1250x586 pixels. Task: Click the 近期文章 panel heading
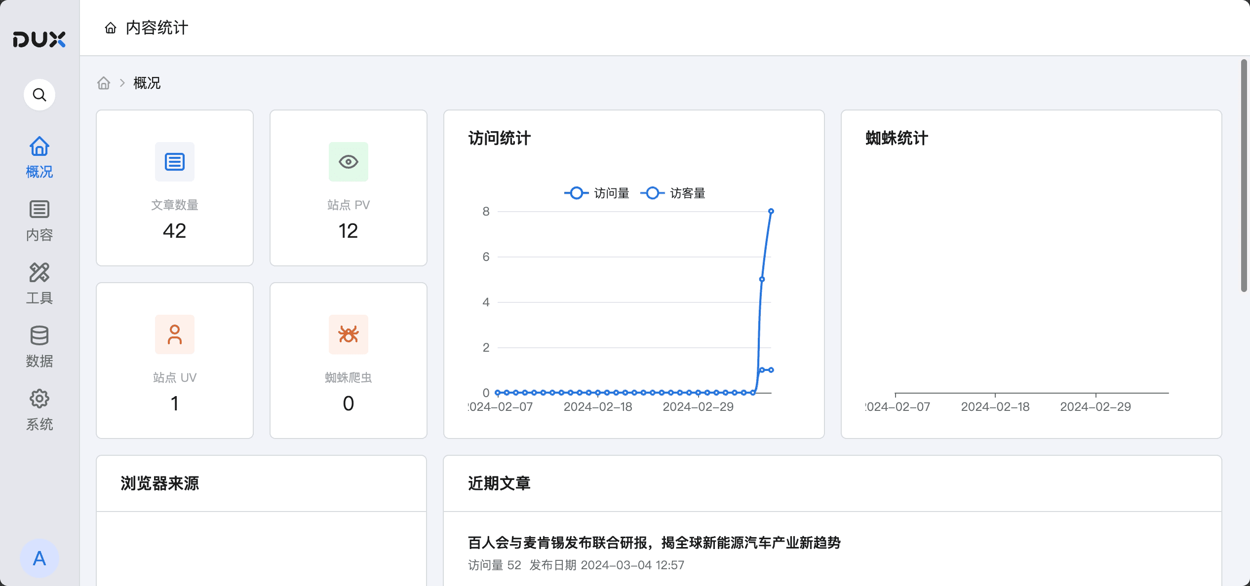coord(500,483)
